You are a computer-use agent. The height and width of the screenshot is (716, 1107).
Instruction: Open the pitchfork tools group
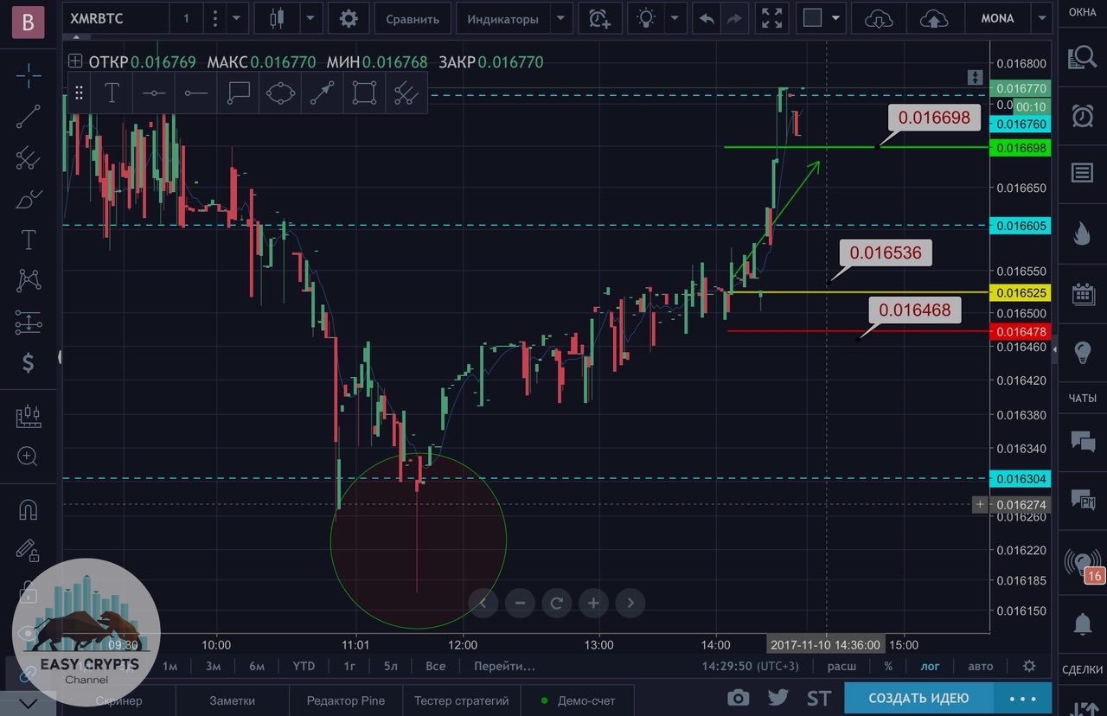point(29,158)
